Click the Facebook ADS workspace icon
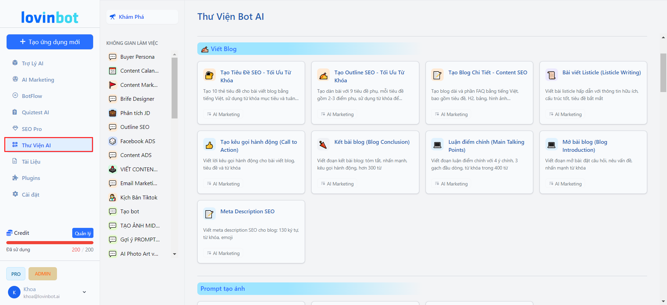Viewport: 667px width, 305px height. [113, 141]
